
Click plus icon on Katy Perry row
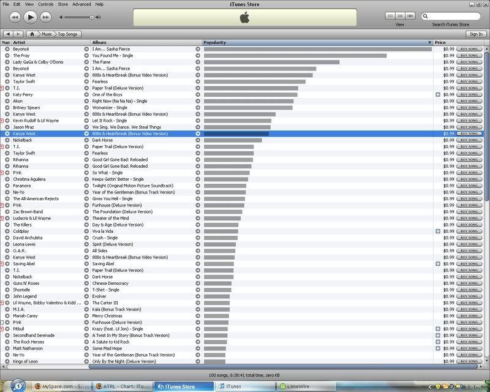[438, 94]
